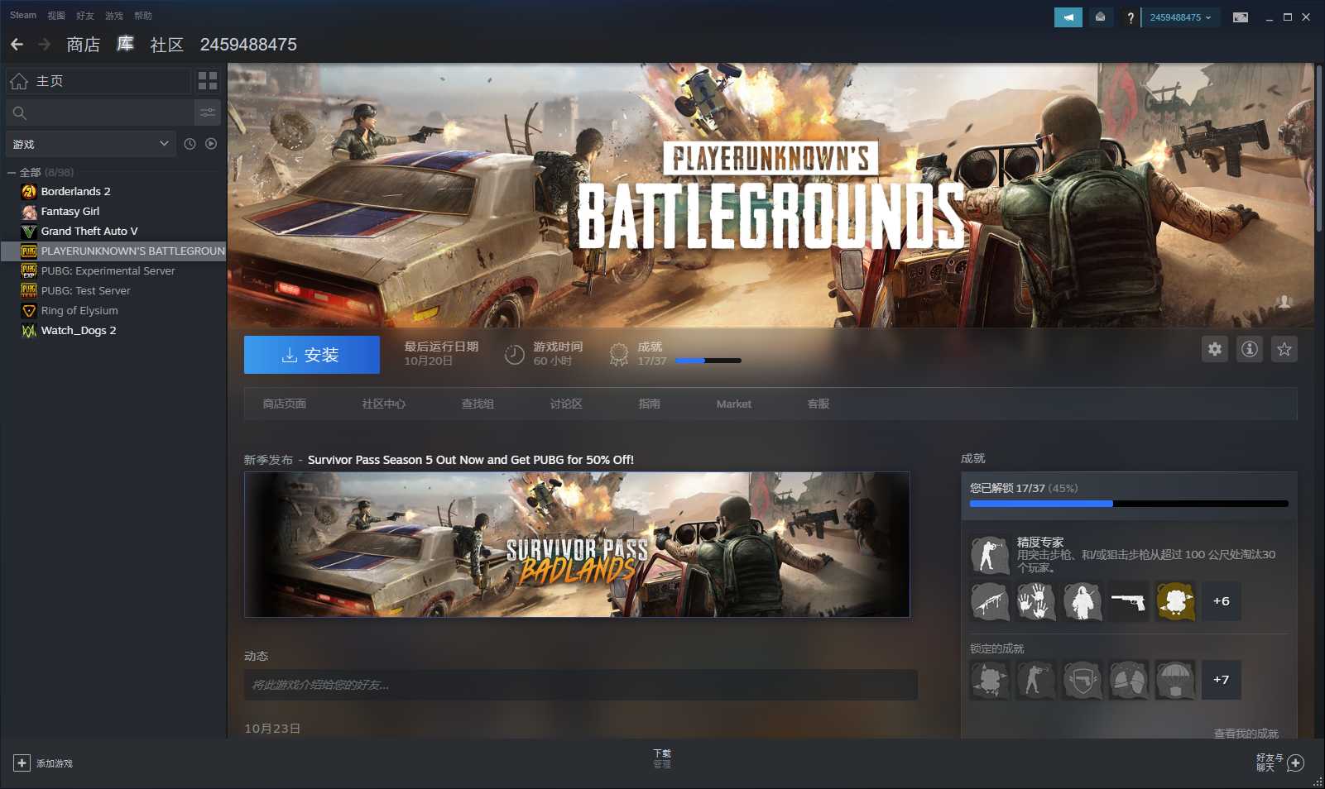Screen dimensions: 1325x789
Task: Select Fantasy Girl in library
Action: 113,211
